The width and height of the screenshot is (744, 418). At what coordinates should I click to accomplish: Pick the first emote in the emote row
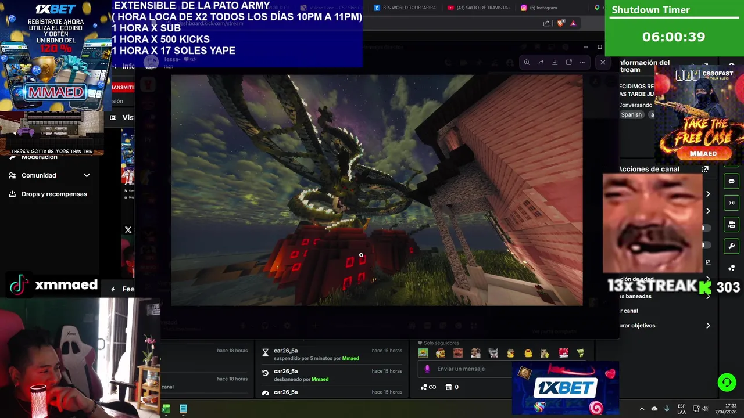pyautogui.click(x=423, y=353)
